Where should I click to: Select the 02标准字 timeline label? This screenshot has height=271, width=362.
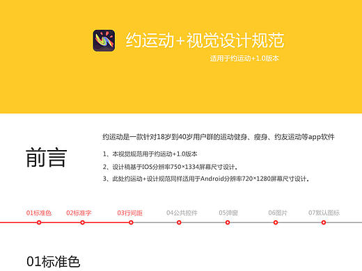pos(79,213)
